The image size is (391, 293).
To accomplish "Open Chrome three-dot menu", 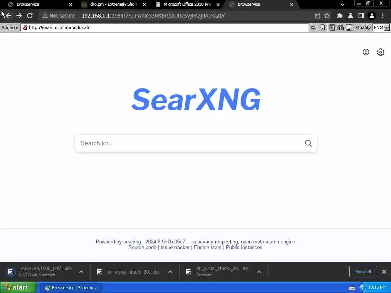I will (x=383, y=16).
